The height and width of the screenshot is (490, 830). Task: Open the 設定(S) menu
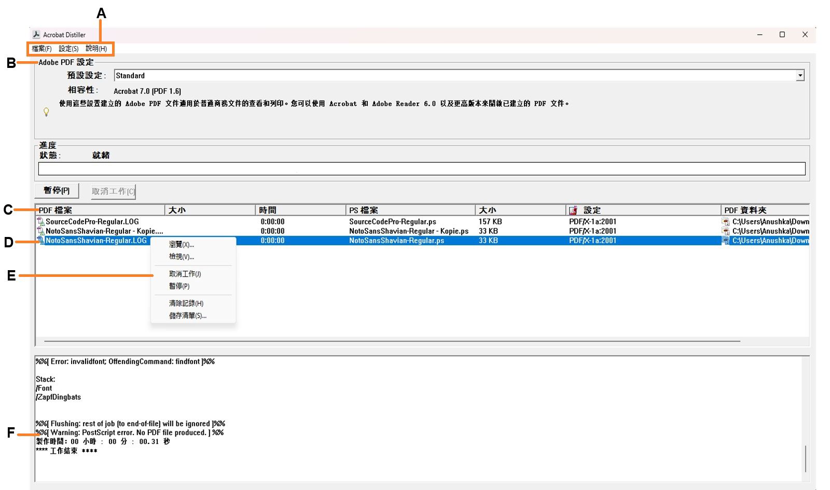coord(67,49)
